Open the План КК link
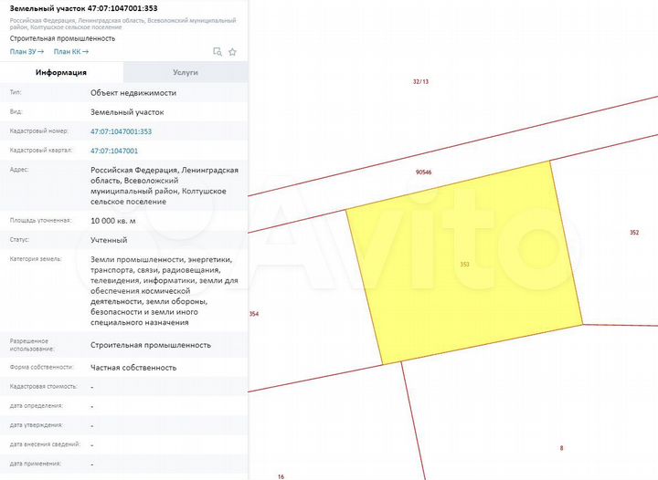This screenshot has width=658, height=480. [x=71, y=52]
